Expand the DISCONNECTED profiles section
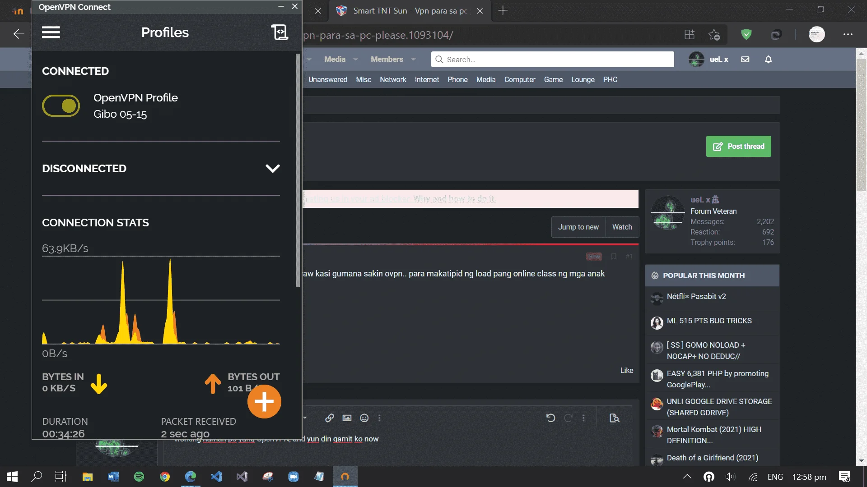This screenshot has width=867, height=487. [x=273, y=169]
